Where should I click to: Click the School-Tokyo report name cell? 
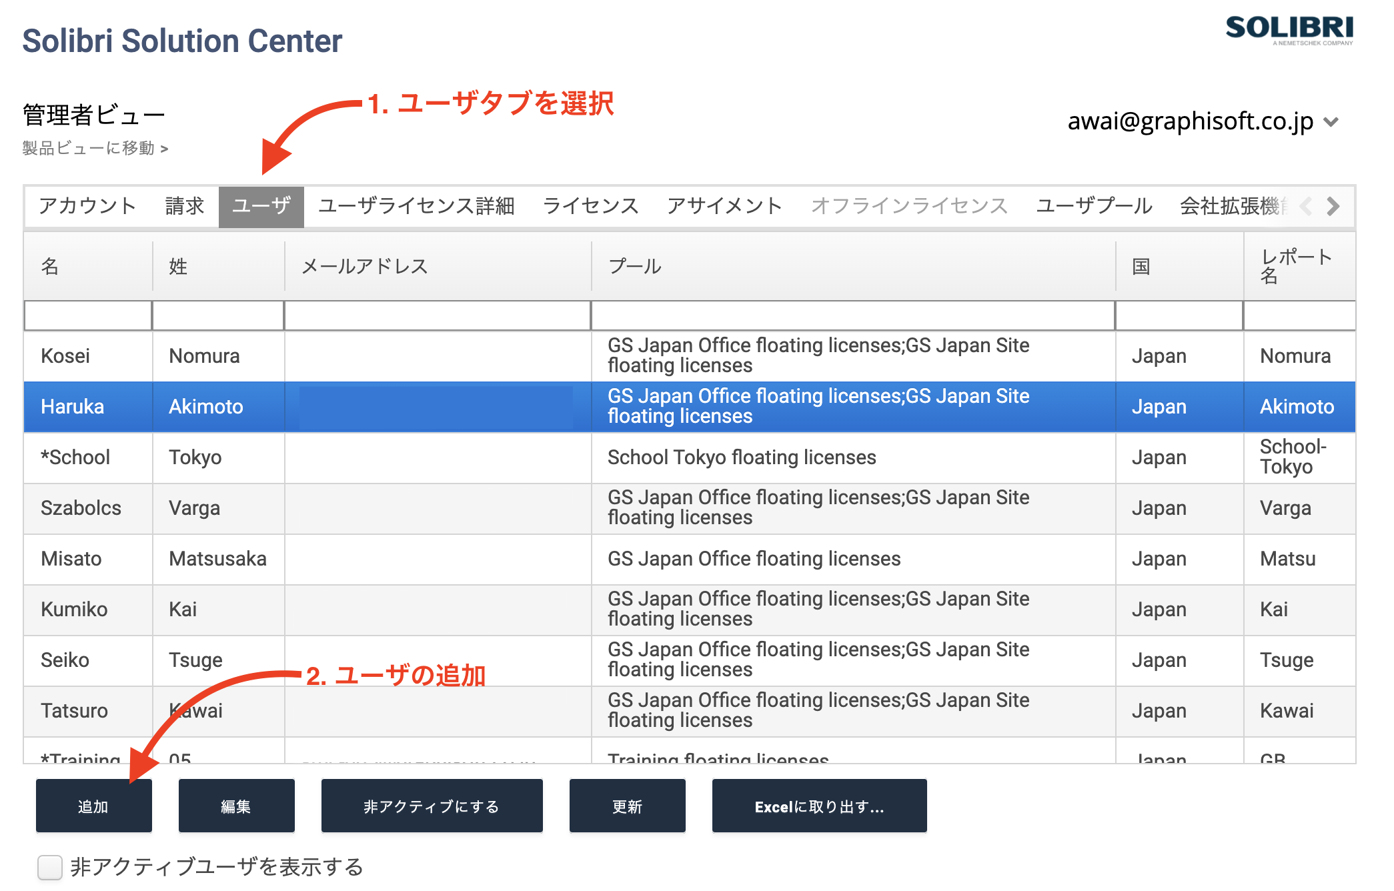[1299, 458]
